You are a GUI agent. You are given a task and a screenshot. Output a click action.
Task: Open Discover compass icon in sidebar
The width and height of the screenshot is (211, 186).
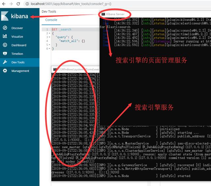click(x=5, y=28)
